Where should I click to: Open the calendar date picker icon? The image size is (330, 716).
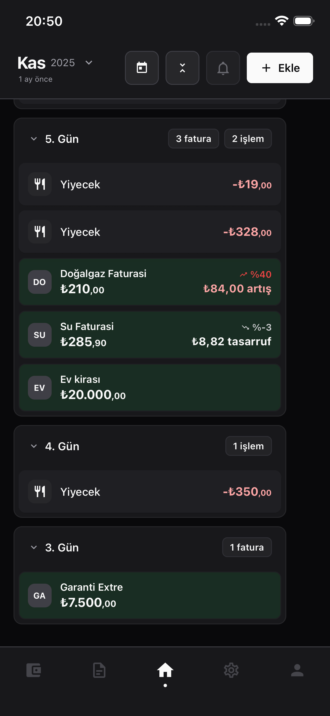coord(142,68)
